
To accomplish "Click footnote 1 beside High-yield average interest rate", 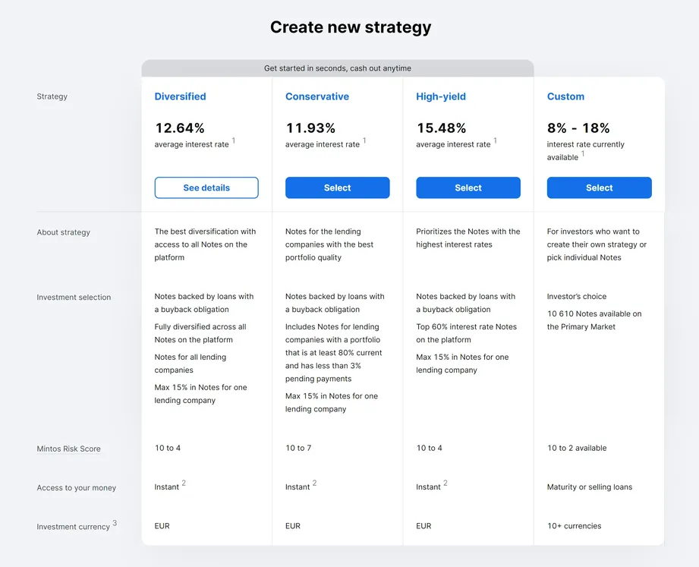I will click(x=495, y=140).
